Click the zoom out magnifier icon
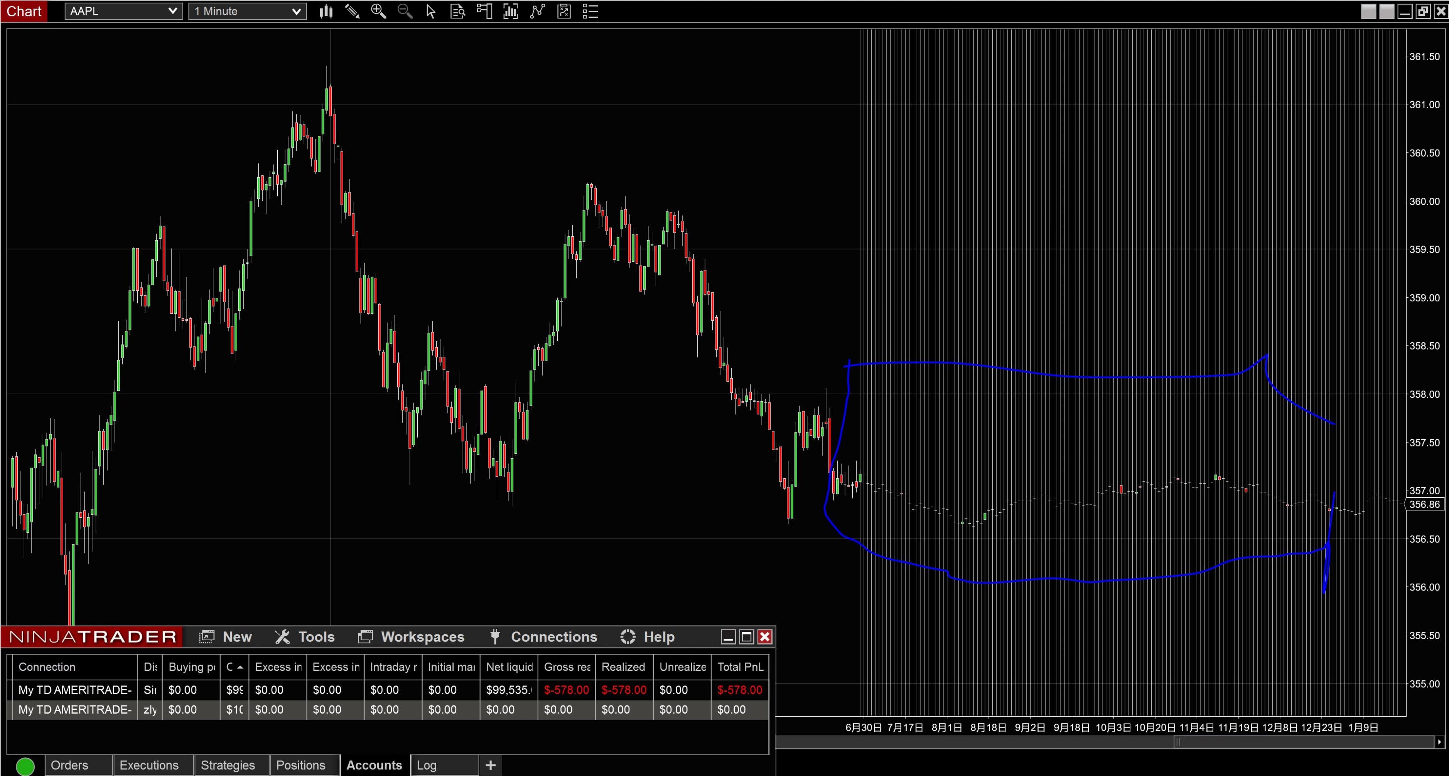This screenshot has height=776, width=1449. (x=405, y=11)
